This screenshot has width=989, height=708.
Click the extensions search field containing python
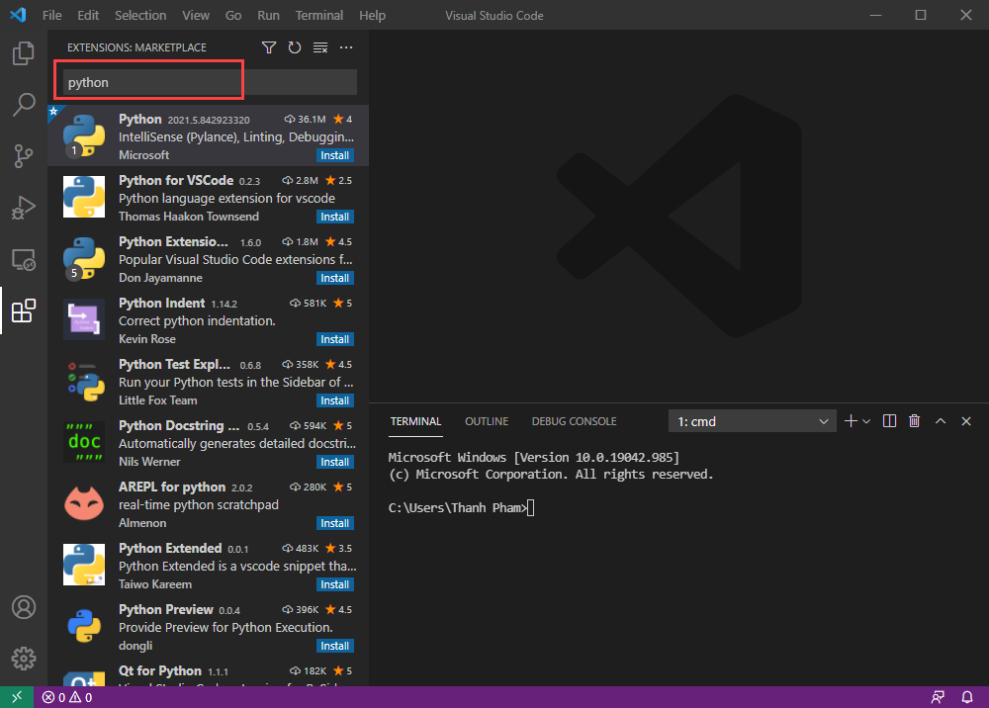210,83
